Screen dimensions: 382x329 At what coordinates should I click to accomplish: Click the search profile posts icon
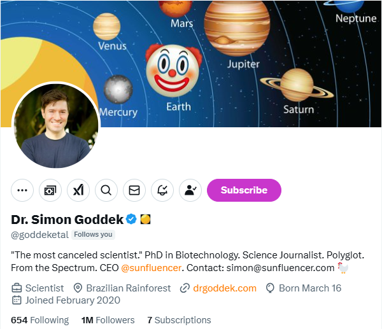coord(106,190)
